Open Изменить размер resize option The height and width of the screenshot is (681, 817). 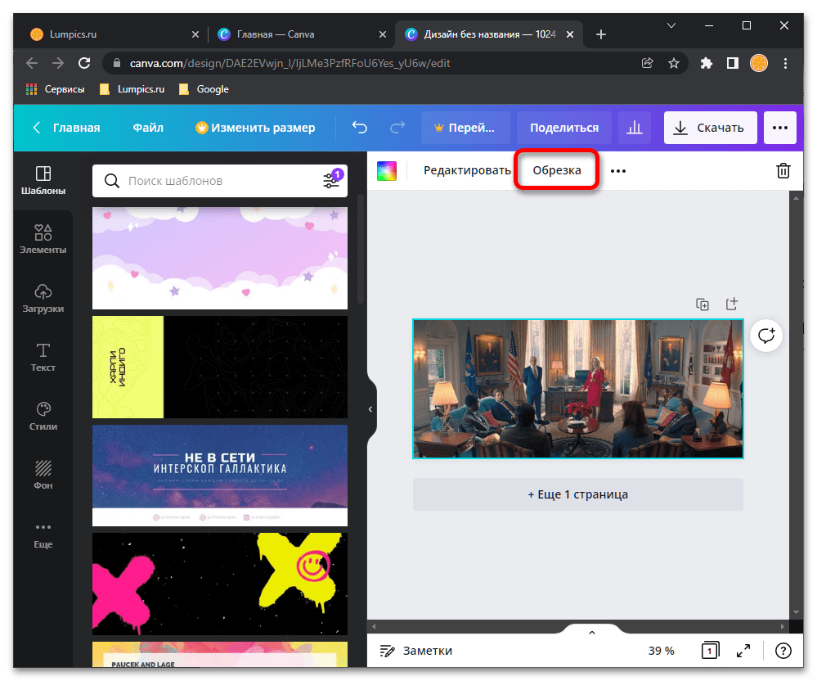click(255, 128)
